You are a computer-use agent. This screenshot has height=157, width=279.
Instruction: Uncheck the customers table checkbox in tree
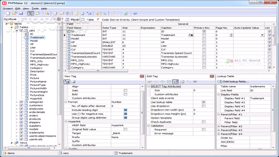(x=21, y=105)
